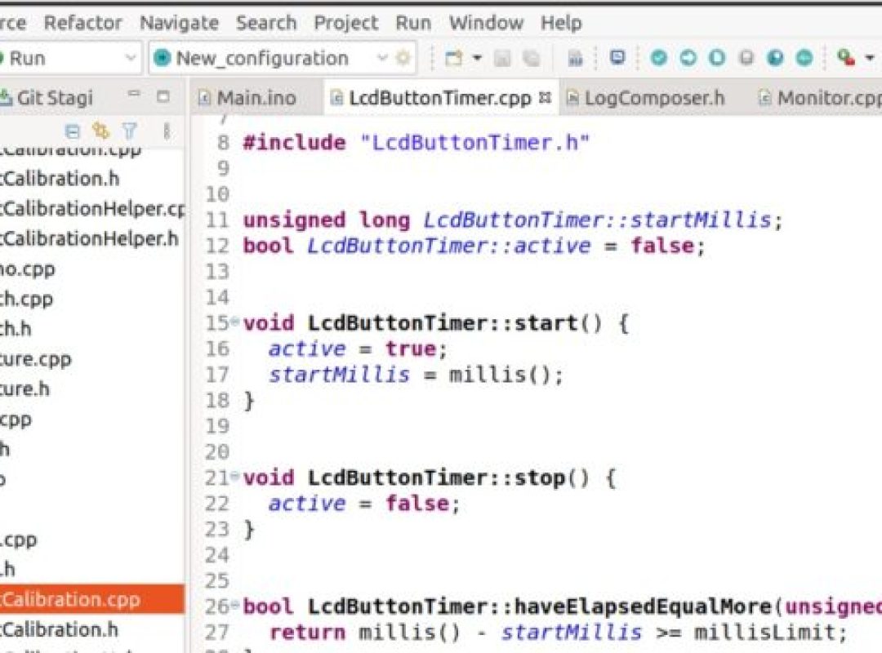The height and width of the screenshot is (653, 882).
Task: Switch to the Monitor.cpp editor tab
Action: [822, 98]
